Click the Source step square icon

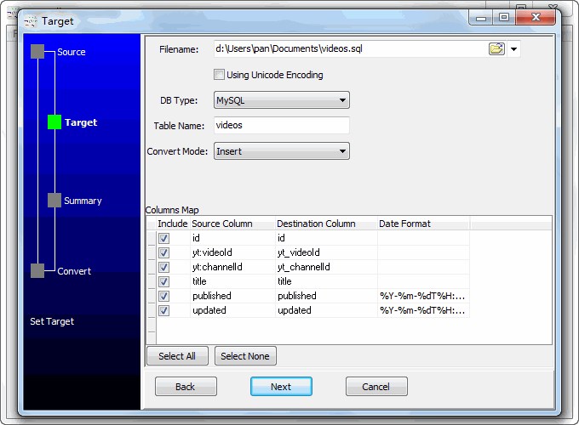tap(37, 52)
